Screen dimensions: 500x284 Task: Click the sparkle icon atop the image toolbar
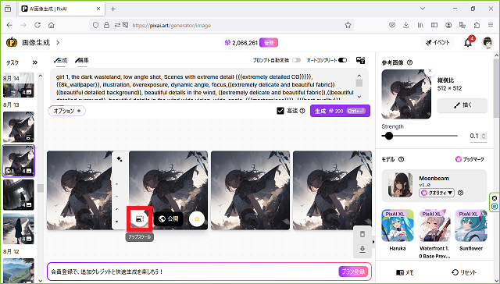coord(120,159)
